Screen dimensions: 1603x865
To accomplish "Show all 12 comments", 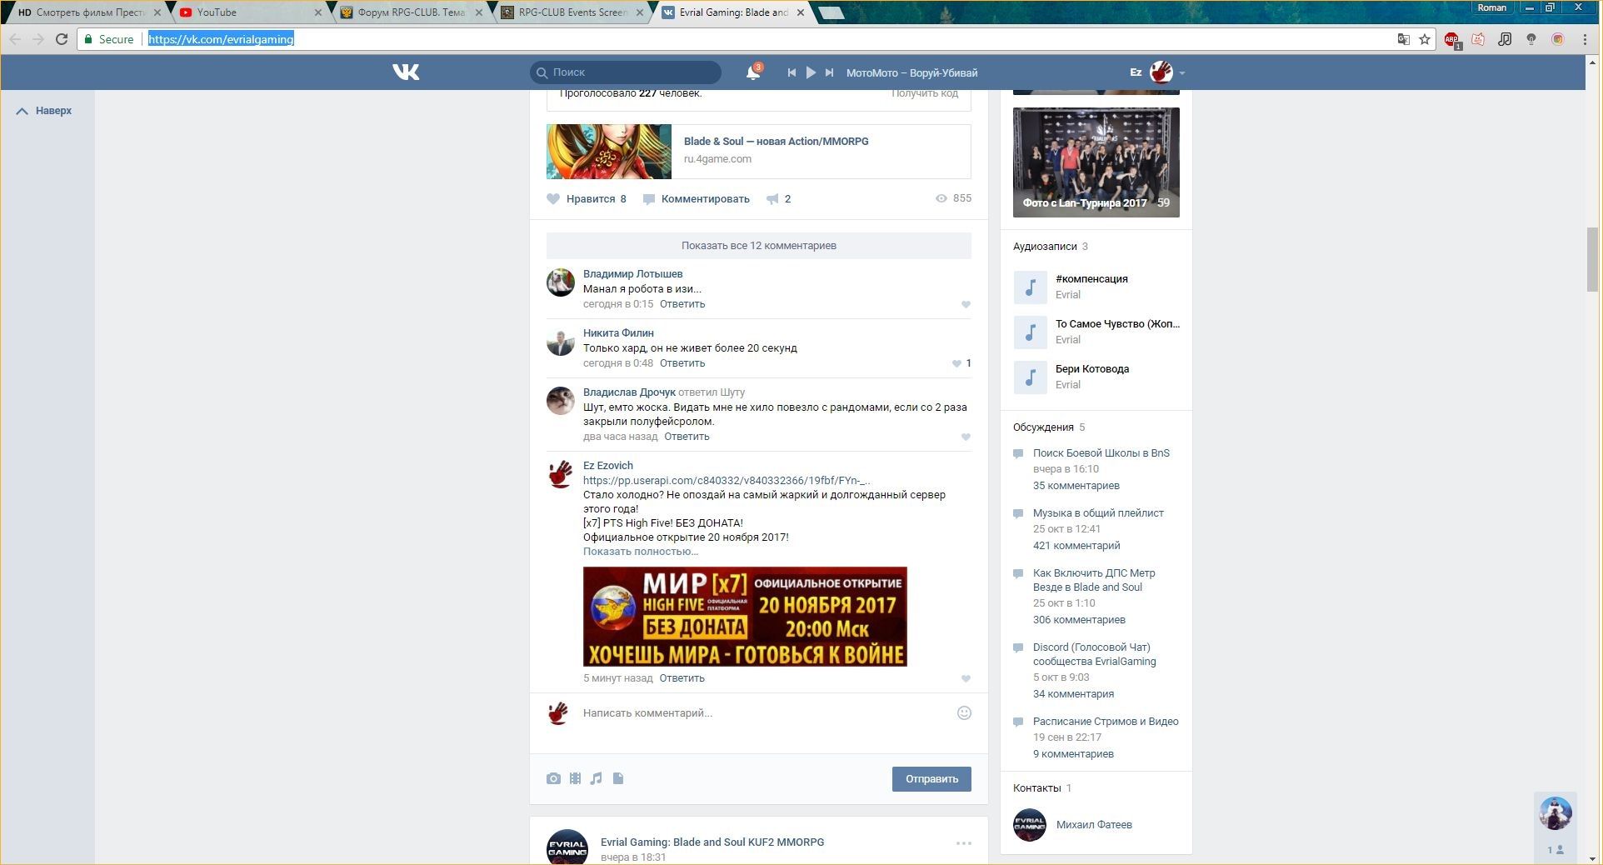I will coord(759,246).
